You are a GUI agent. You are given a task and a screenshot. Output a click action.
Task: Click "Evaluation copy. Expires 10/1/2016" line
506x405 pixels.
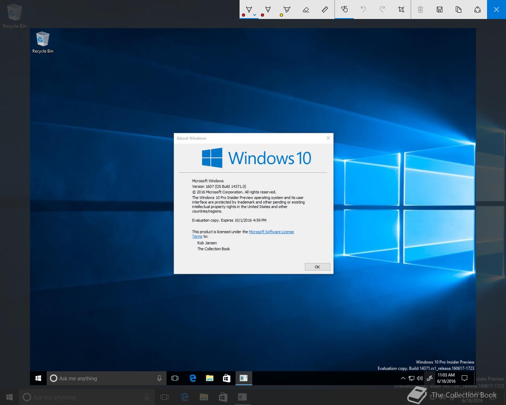click(229, 220)
